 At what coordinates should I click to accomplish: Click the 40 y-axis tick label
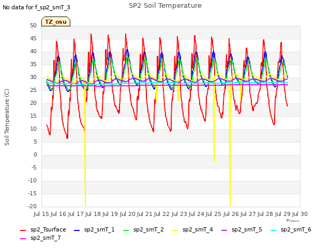(33, 51)
